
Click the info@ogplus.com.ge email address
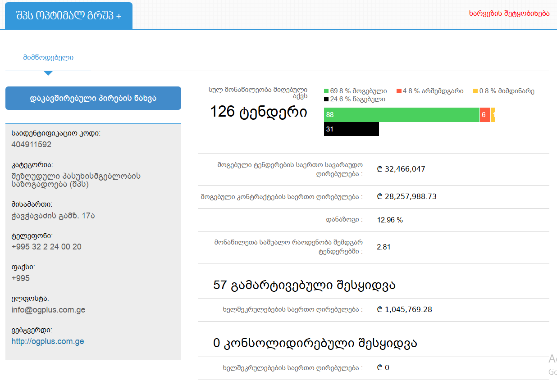48,310
